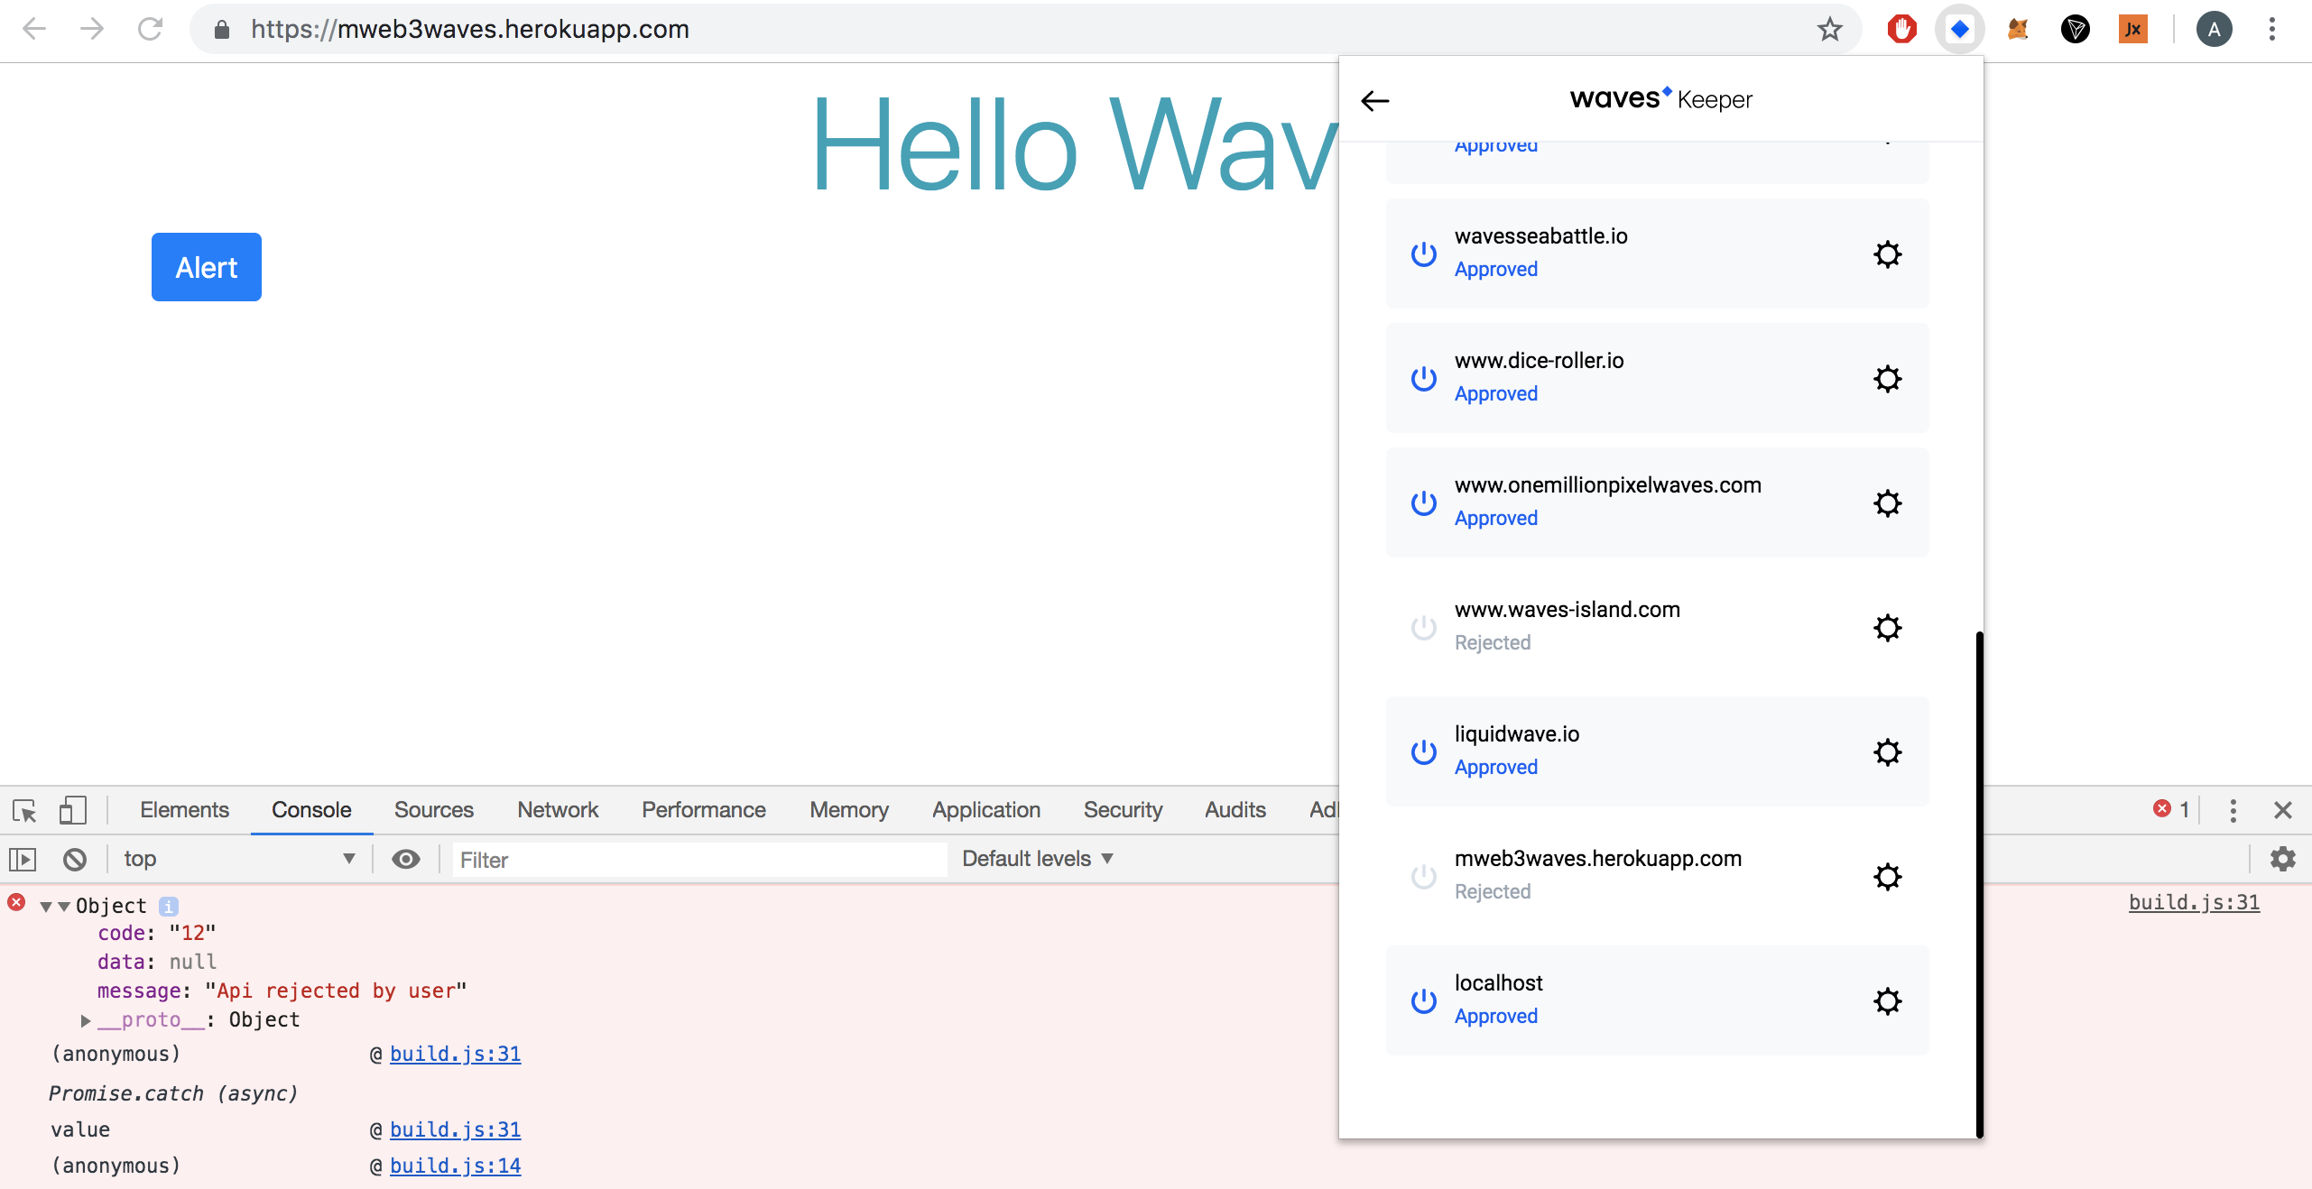Expand the __proto__ Object entry
Screen dimensions: 2312x1189
[86, 1020]
